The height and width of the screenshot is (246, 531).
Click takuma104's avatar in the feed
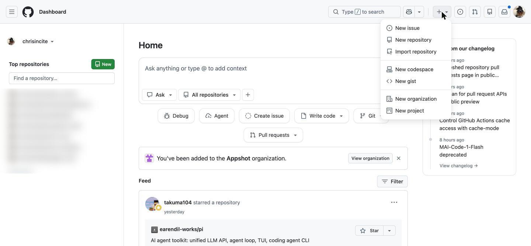point(152,204)
